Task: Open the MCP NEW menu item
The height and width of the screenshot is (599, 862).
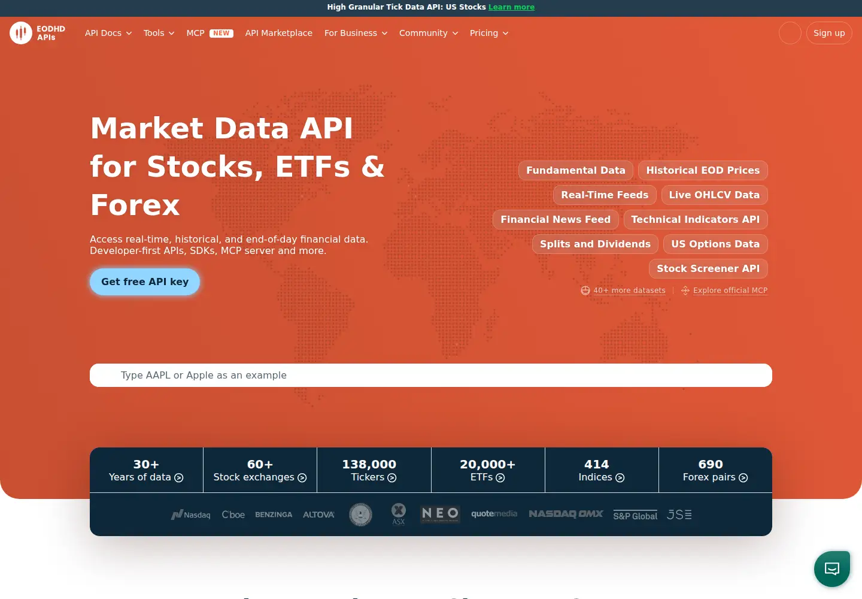Action: coord(210,33)
